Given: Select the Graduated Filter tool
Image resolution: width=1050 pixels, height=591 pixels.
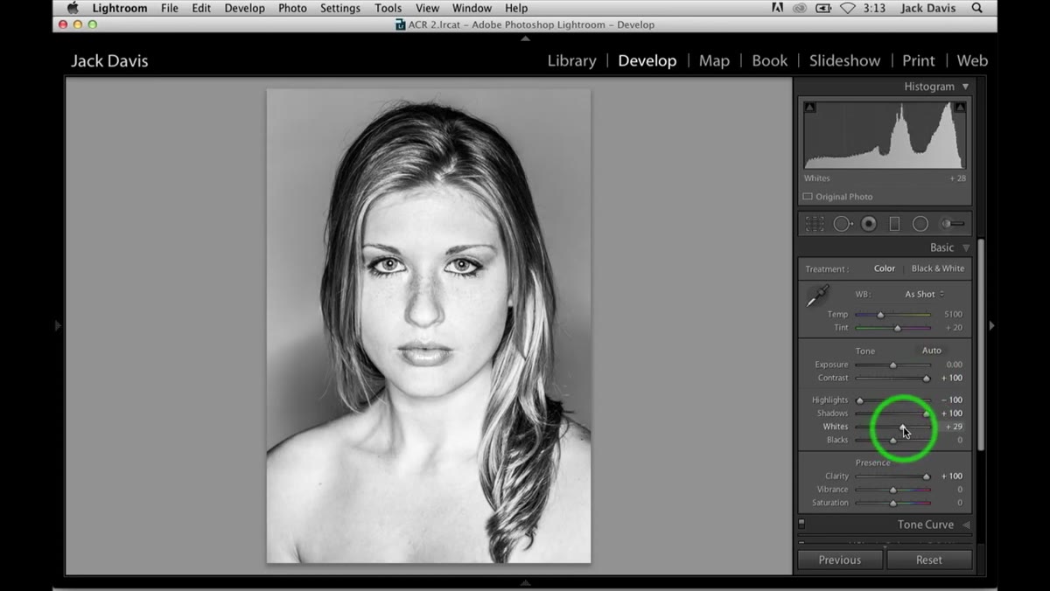Looking at the screenshot, I should 894,224.
